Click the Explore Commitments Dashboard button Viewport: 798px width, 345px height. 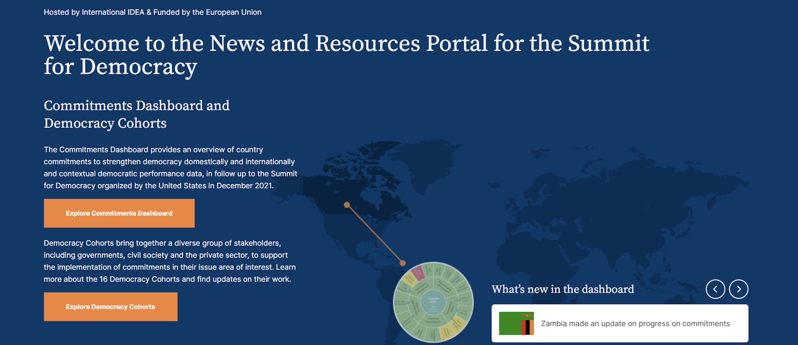119,213
